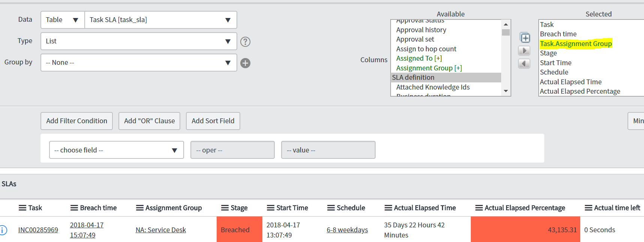
Task: Click the move right arrow to add column
Action: pyautogui.click(x=524, y=51)
